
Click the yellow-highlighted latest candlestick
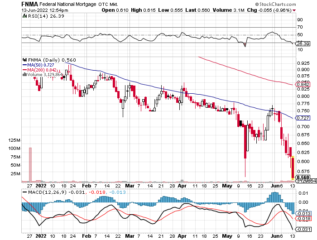click(293, 168)
